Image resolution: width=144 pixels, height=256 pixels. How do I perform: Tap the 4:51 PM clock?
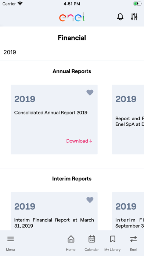tap(72, 4)
